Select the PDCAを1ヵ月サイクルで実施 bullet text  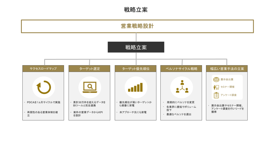[43, 102]
